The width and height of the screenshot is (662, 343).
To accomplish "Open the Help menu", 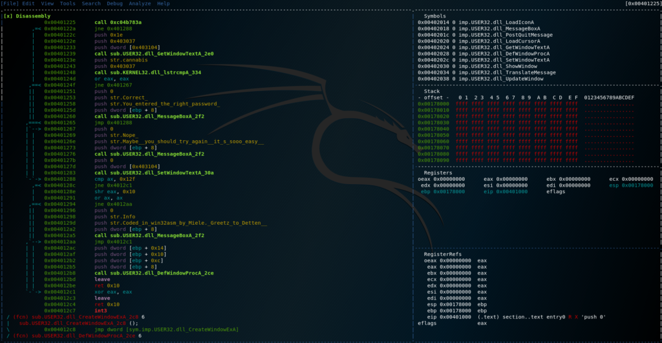I will pyautogui.click(x=164, y=3).
